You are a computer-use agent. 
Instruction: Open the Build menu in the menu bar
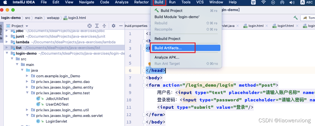point(159,3)
